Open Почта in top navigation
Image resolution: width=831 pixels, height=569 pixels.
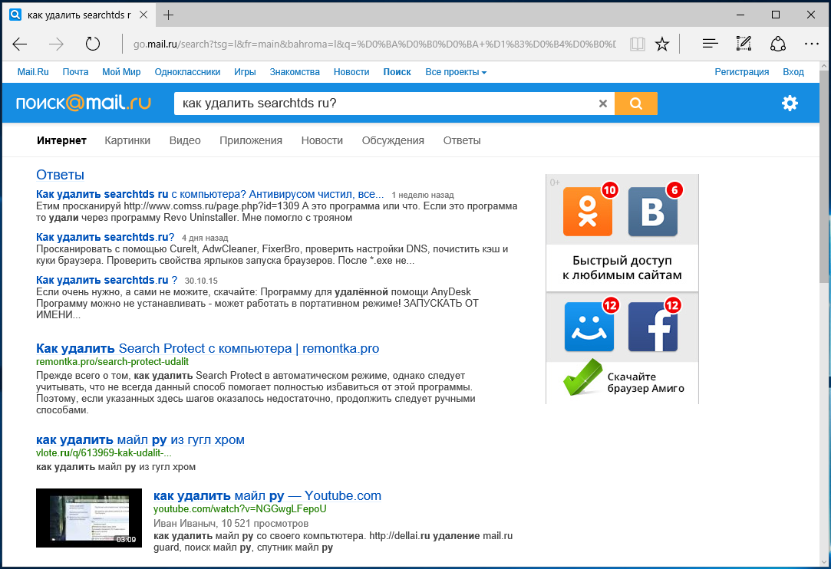click(x=75, y=72)
